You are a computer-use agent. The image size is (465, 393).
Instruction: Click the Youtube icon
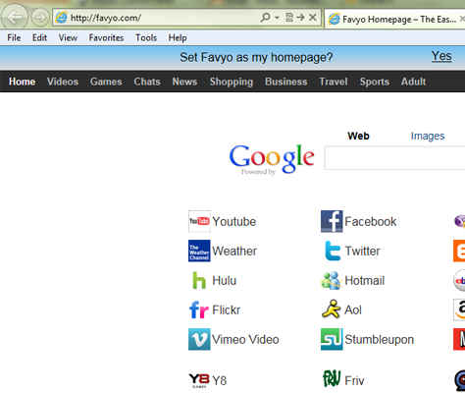pyautogui.click(x=199, y=221)
